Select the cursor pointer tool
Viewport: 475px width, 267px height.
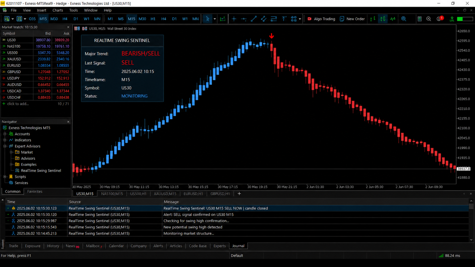(x=208, y=19)
